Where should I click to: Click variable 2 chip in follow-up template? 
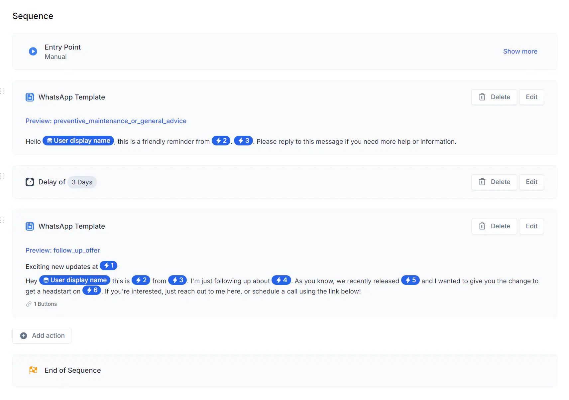pos(141,280)
